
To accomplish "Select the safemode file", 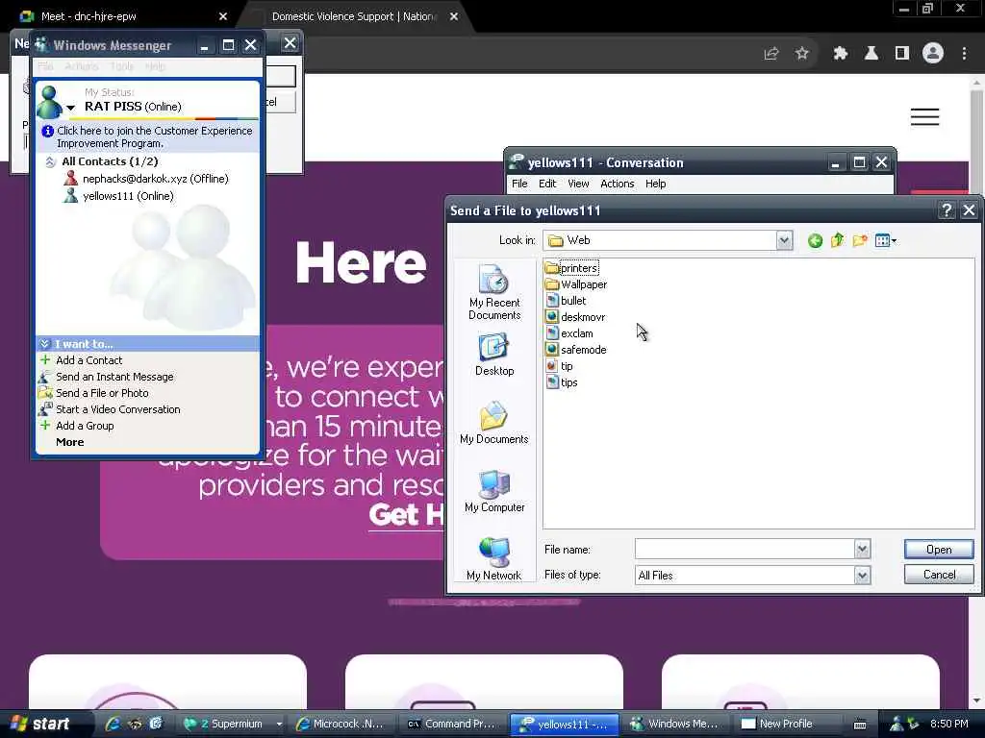I will coord(577,350).
